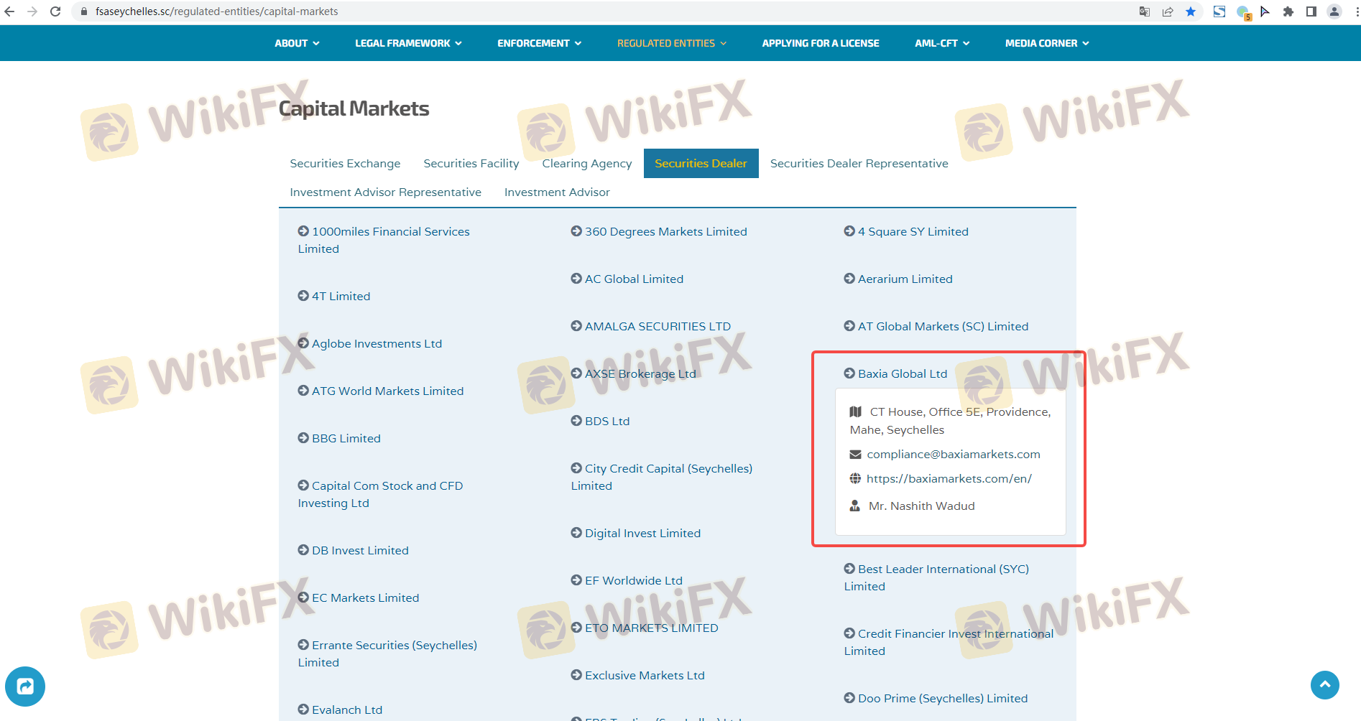1361x721 pixels.
Task: Open the baxiamarkets.com website link
Action: [x=949, y=478]
